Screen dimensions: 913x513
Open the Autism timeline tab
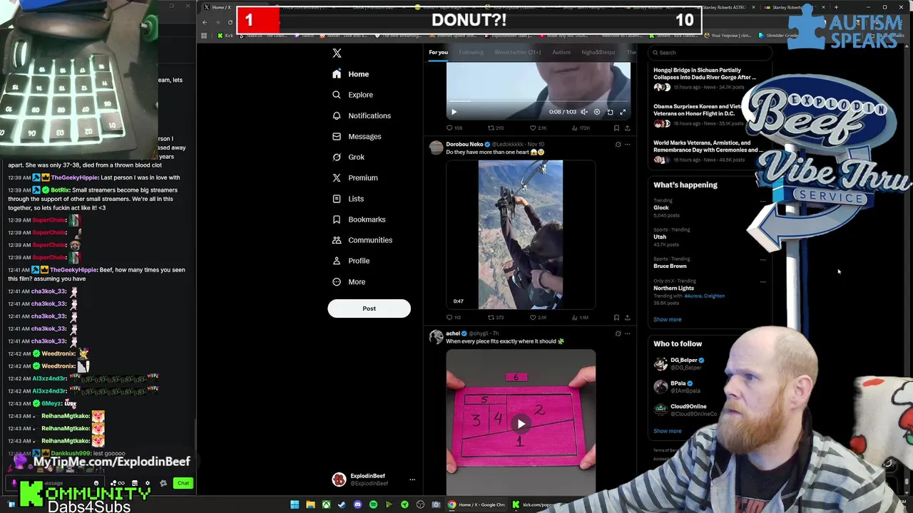coord(561,52)
